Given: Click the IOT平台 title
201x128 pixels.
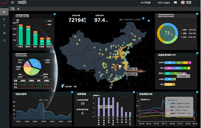Looking at the screenshot, I should pyautogui.click(x=22, y=2).
